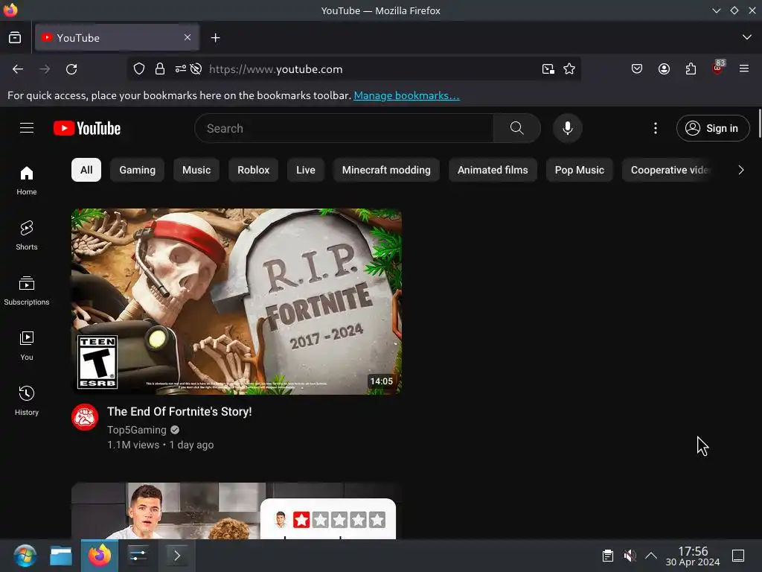This screenshot has height=572, width=762.
Task: Open Firefox application menu
Action: 744,69
